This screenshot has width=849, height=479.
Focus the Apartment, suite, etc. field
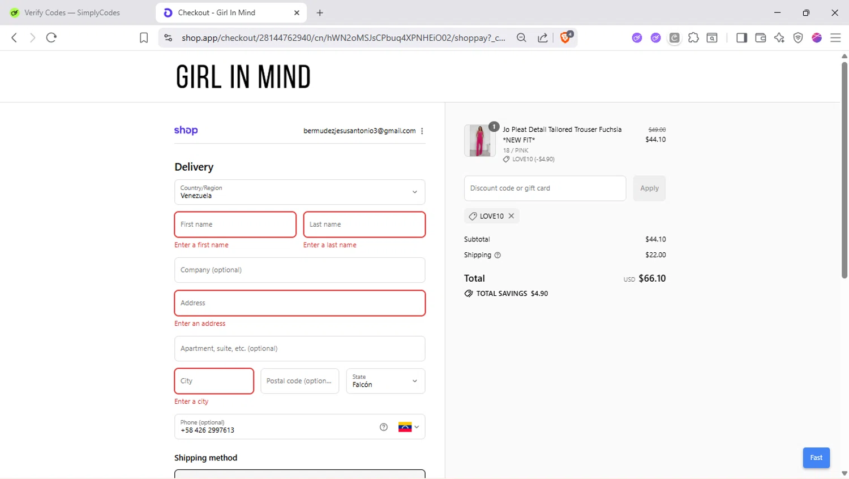[299, 348]
